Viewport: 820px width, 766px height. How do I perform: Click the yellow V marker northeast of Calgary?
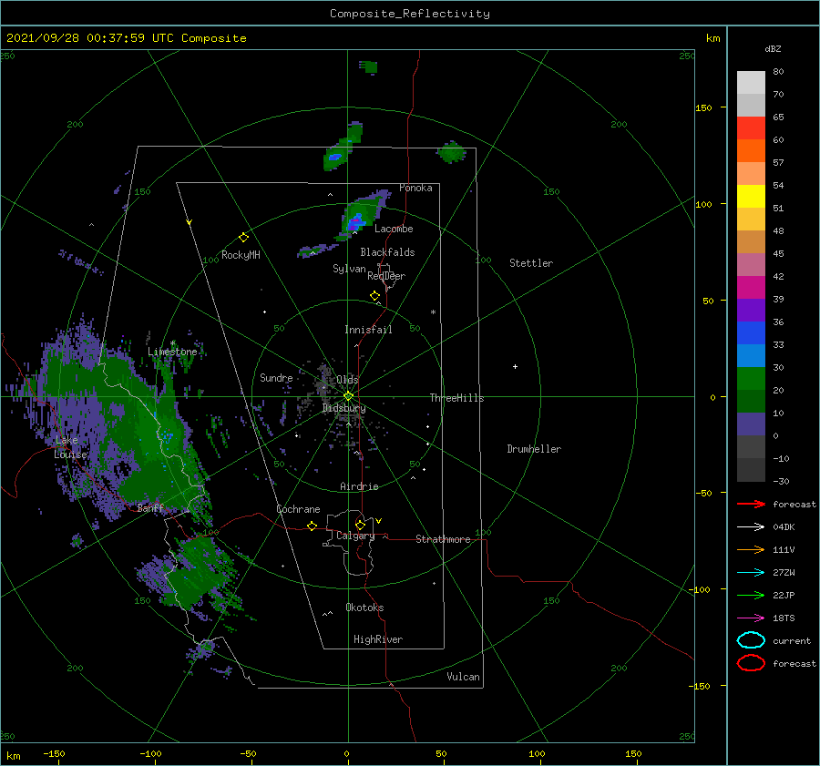click(x=379, y=521)
